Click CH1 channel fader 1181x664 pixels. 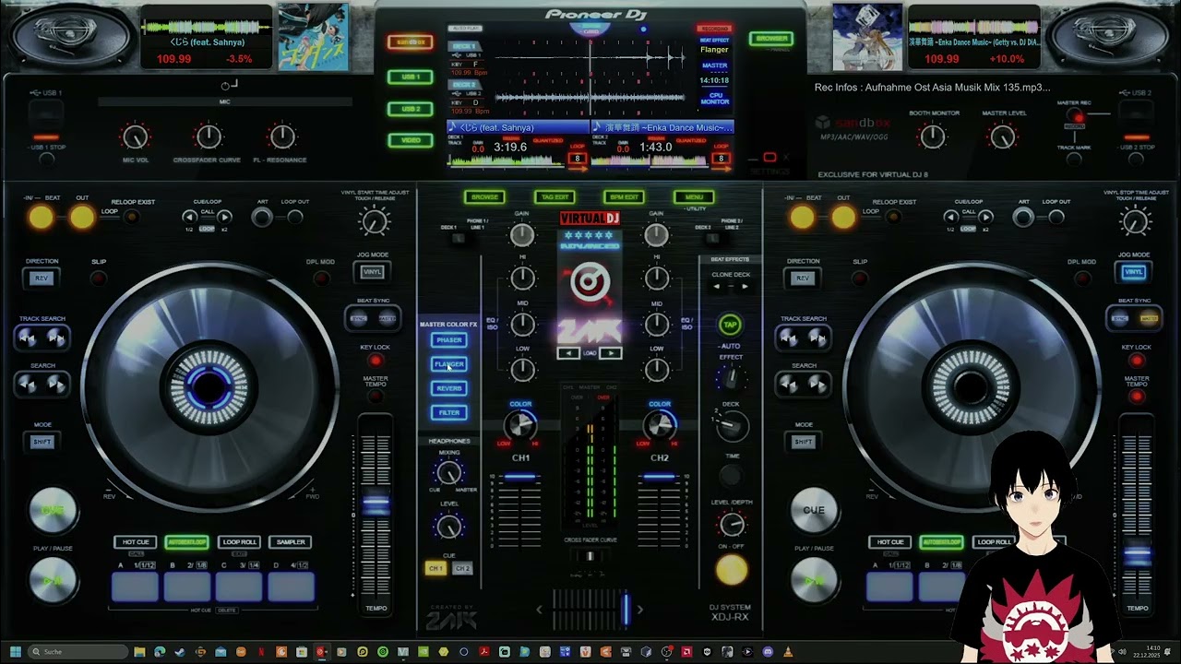click(x=520, y=477)
